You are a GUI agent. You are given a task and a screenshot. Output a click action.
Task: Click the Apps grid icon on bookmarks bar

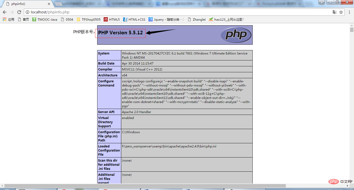coord(4,19)
